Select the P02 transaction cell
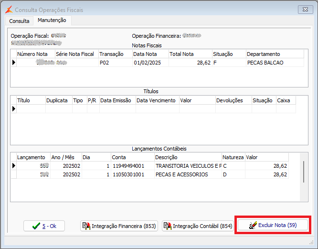 116,63
